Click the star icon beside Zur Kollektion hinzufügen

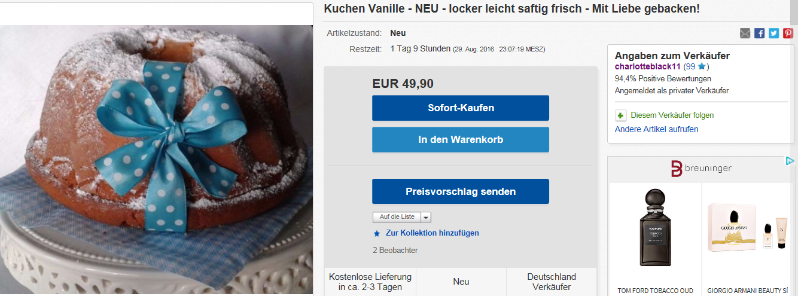[377, 233]
